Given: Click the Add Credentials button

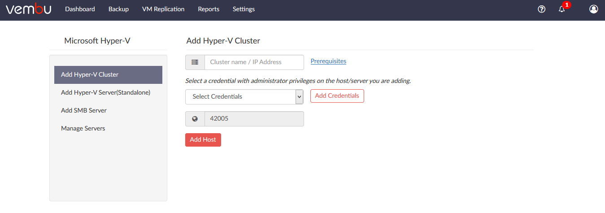Looking at the screenshot, I should click(337, 96).
